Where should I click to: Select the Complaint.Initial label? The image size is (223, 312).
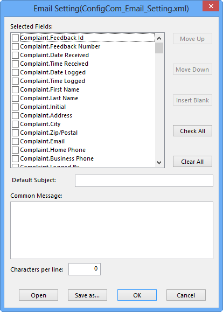pos(43,107)
